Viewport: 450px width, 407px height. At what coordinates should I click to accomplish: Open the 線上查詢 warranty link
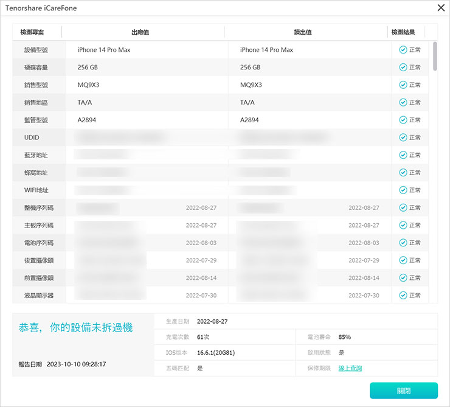350,368
